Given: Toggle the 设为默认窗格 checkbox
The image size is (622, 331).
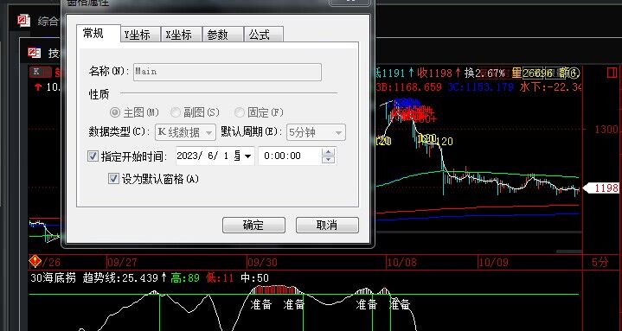Looking at the screenshot, I should tap(113, 179).
